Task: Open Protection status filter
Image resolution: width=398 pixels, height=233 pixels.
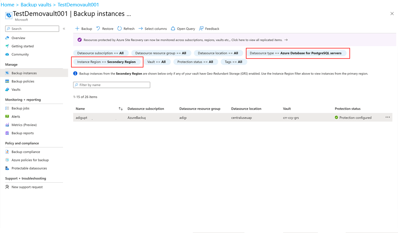Action: coord(195,62)
